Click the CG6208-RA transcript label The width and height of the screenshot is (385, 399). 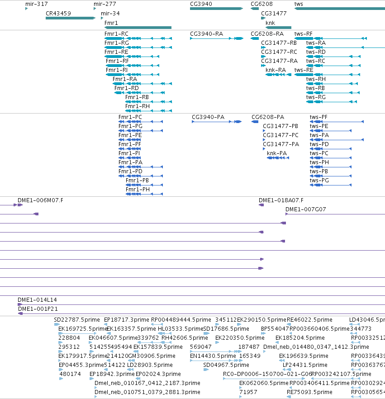267,34
